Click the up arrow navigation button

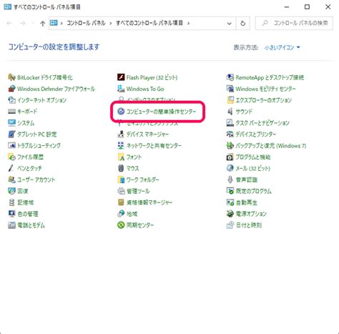[x=42, y=24]
